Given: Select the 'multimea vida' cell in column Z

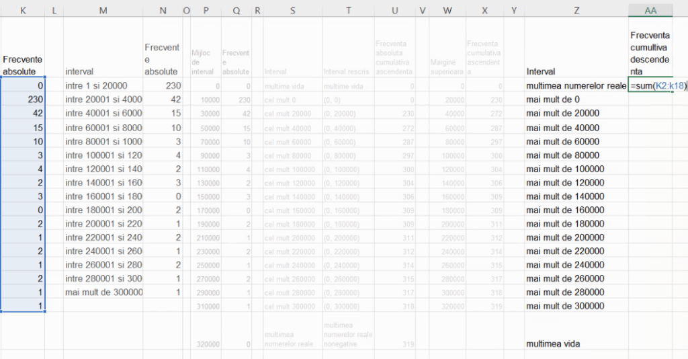Looking at the screenshot, I should [x=576, y=344].
